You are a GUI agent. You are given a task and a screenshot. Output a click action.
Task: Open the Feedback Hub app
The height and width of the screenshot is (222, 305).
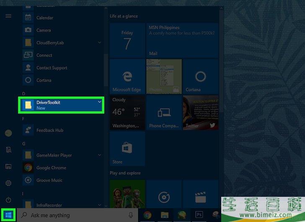coord(49,131)
